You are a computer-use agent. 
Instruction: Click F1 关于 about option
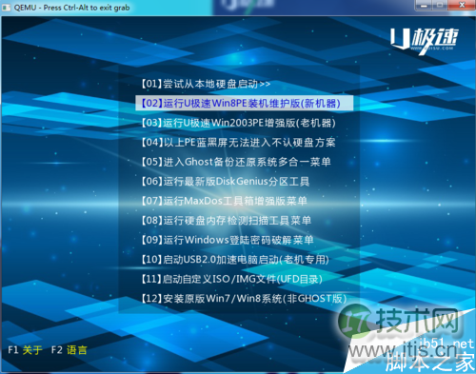coord(25,350)
